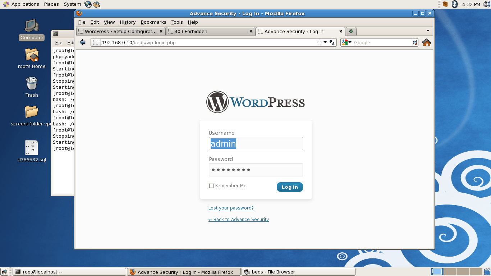Viewport: 491px width, 276px height.
Task: Click the search magnifier icon
Action: coord(414,42)
